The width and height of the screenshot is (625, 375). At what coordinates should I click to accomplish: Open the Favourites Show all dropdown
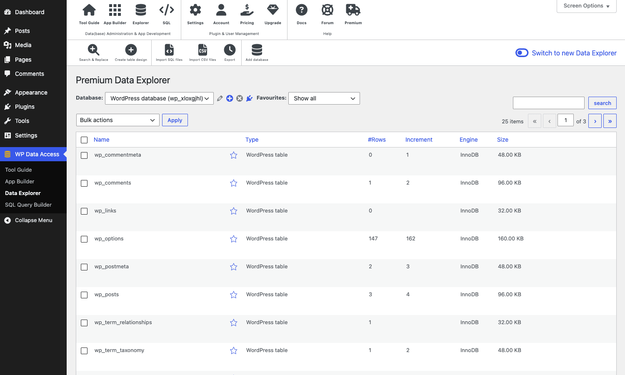pos(324,98)
